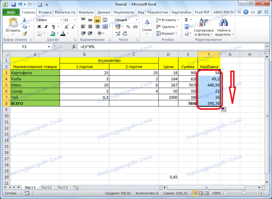Open the Calibri font name dropdown
This screenshot has width=272, height=199.
(61, 20)
